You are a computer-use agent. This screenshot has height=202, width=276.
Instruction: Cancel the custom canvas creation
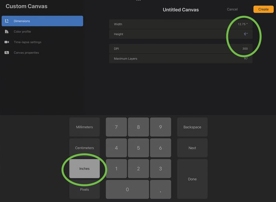[232, 9]
